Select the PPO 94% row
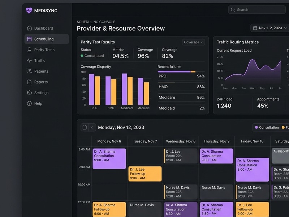The image size is (289, 217). [182, 76]
